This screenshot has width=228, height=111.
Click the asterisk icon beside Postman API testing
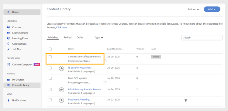click(x=61, y=100)
